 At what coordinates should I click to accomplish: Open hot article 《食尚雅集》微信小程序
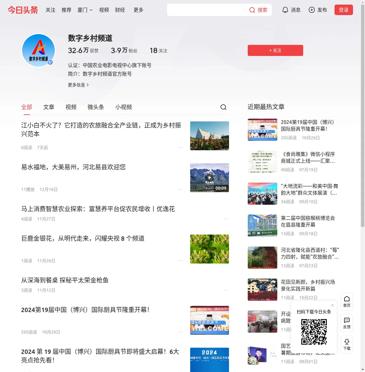[x=308, y=157]
